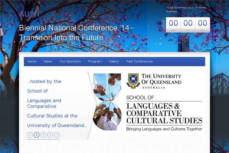This screenshot has height=153, width=229.
Task: Click the Biennial National Conference '14 title
Action: (76, 33)
